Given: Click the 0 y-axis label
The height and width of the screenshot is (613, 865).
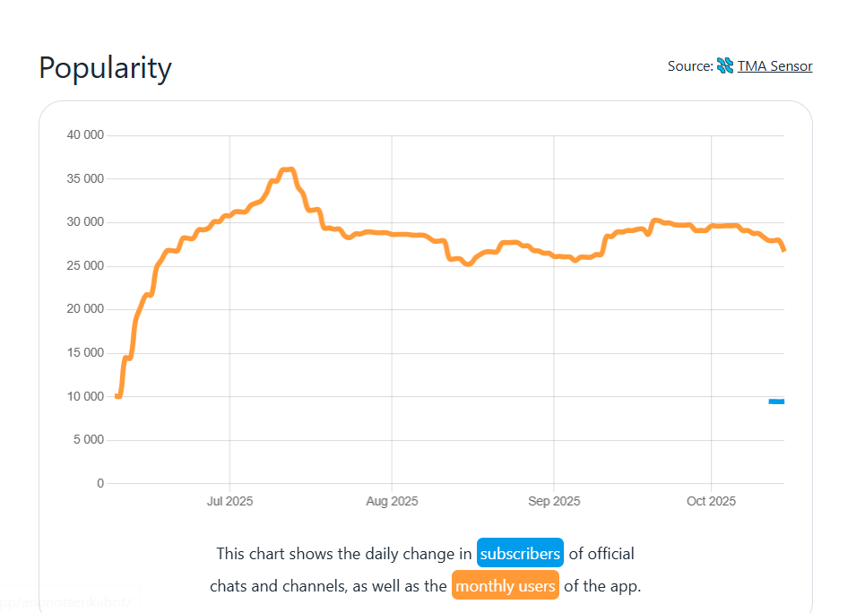Looking at the screenshot, I should pyautogui.click(x=100, y=483).
